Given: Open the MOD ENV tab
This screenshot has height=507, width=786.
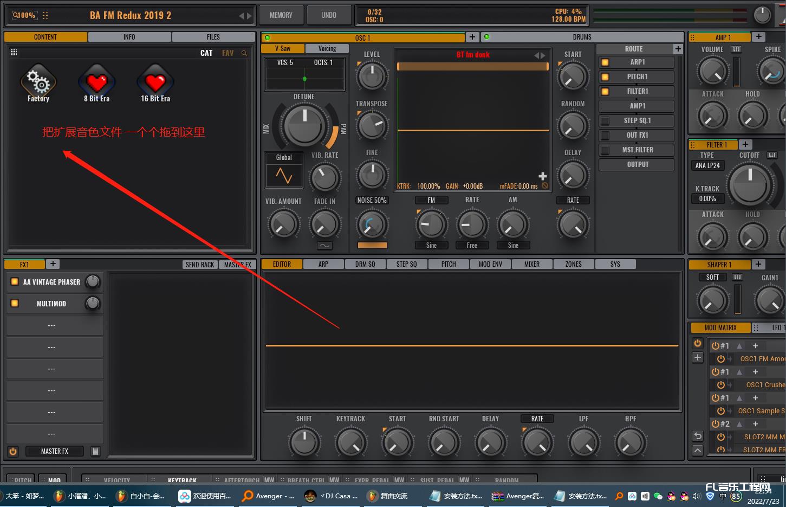Looking at the screenshot, I should pos(490,264).
